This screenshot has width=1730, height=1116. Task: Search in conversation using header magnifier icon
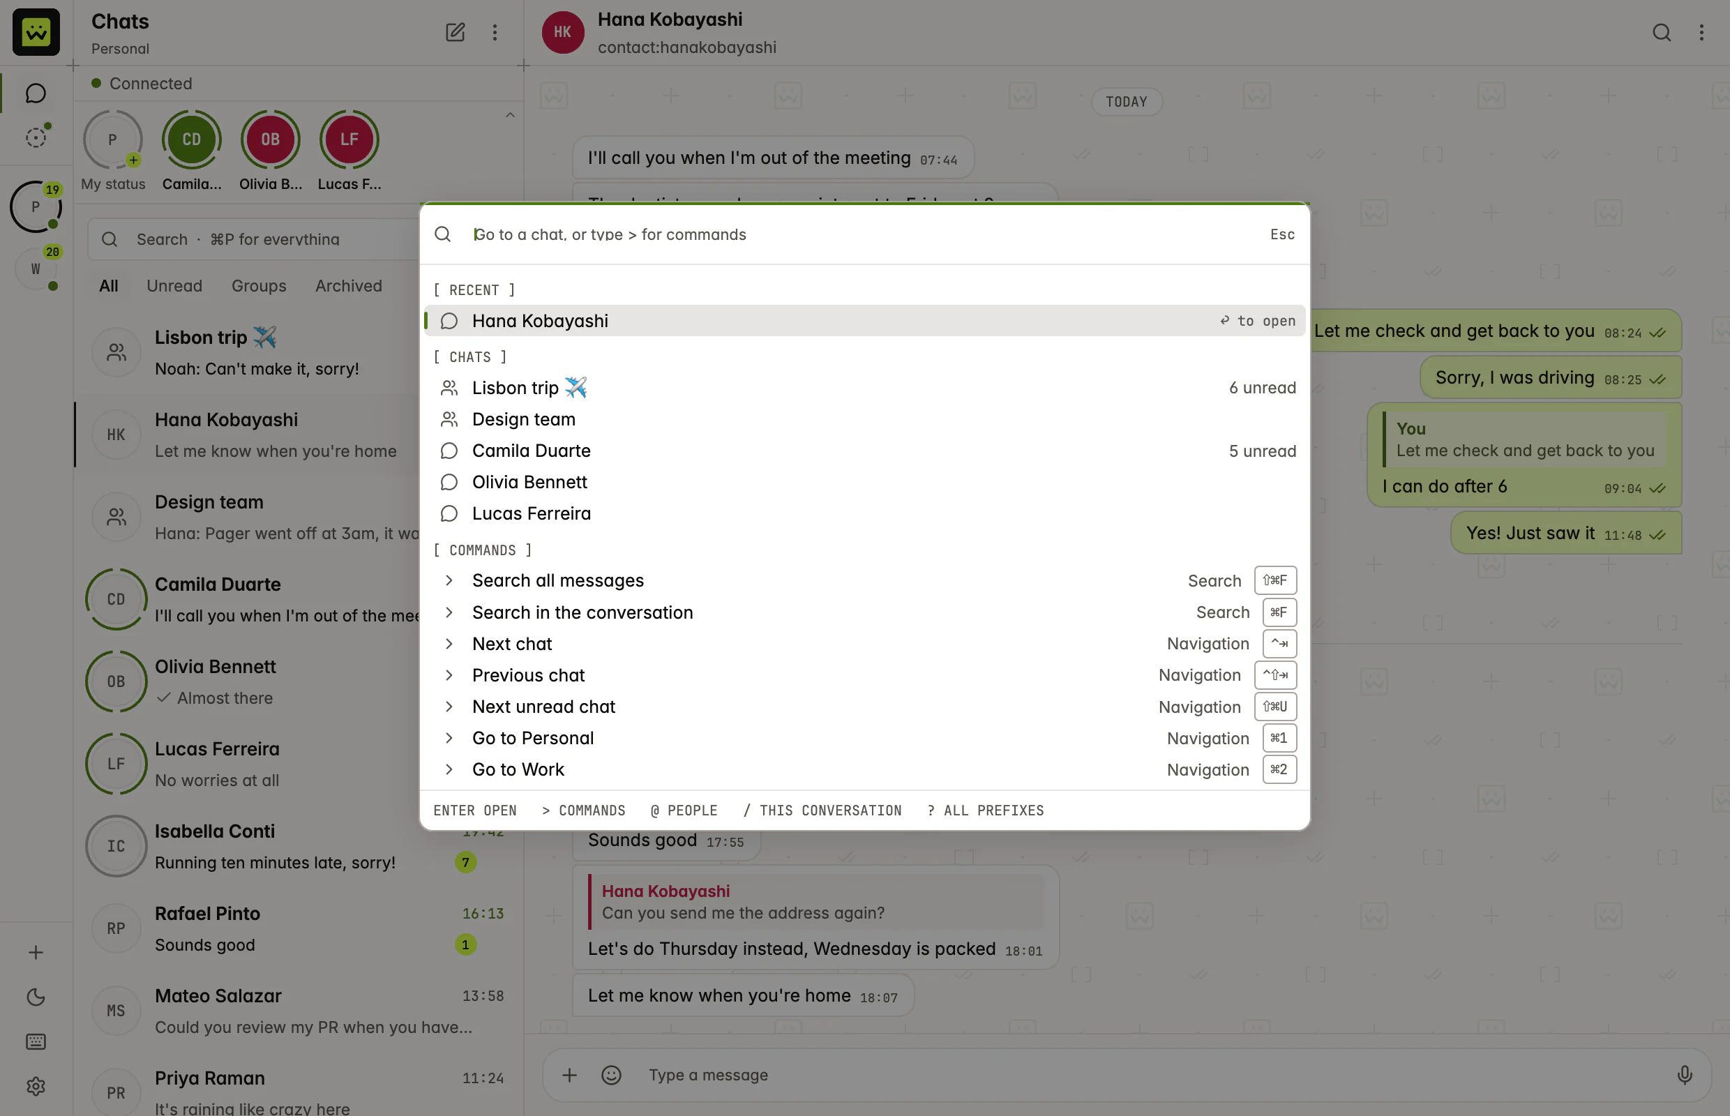[1661, 32]
